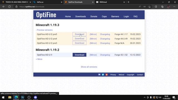Open the Privacy footer link
178x100 pixels.
[x=113, y=75]
